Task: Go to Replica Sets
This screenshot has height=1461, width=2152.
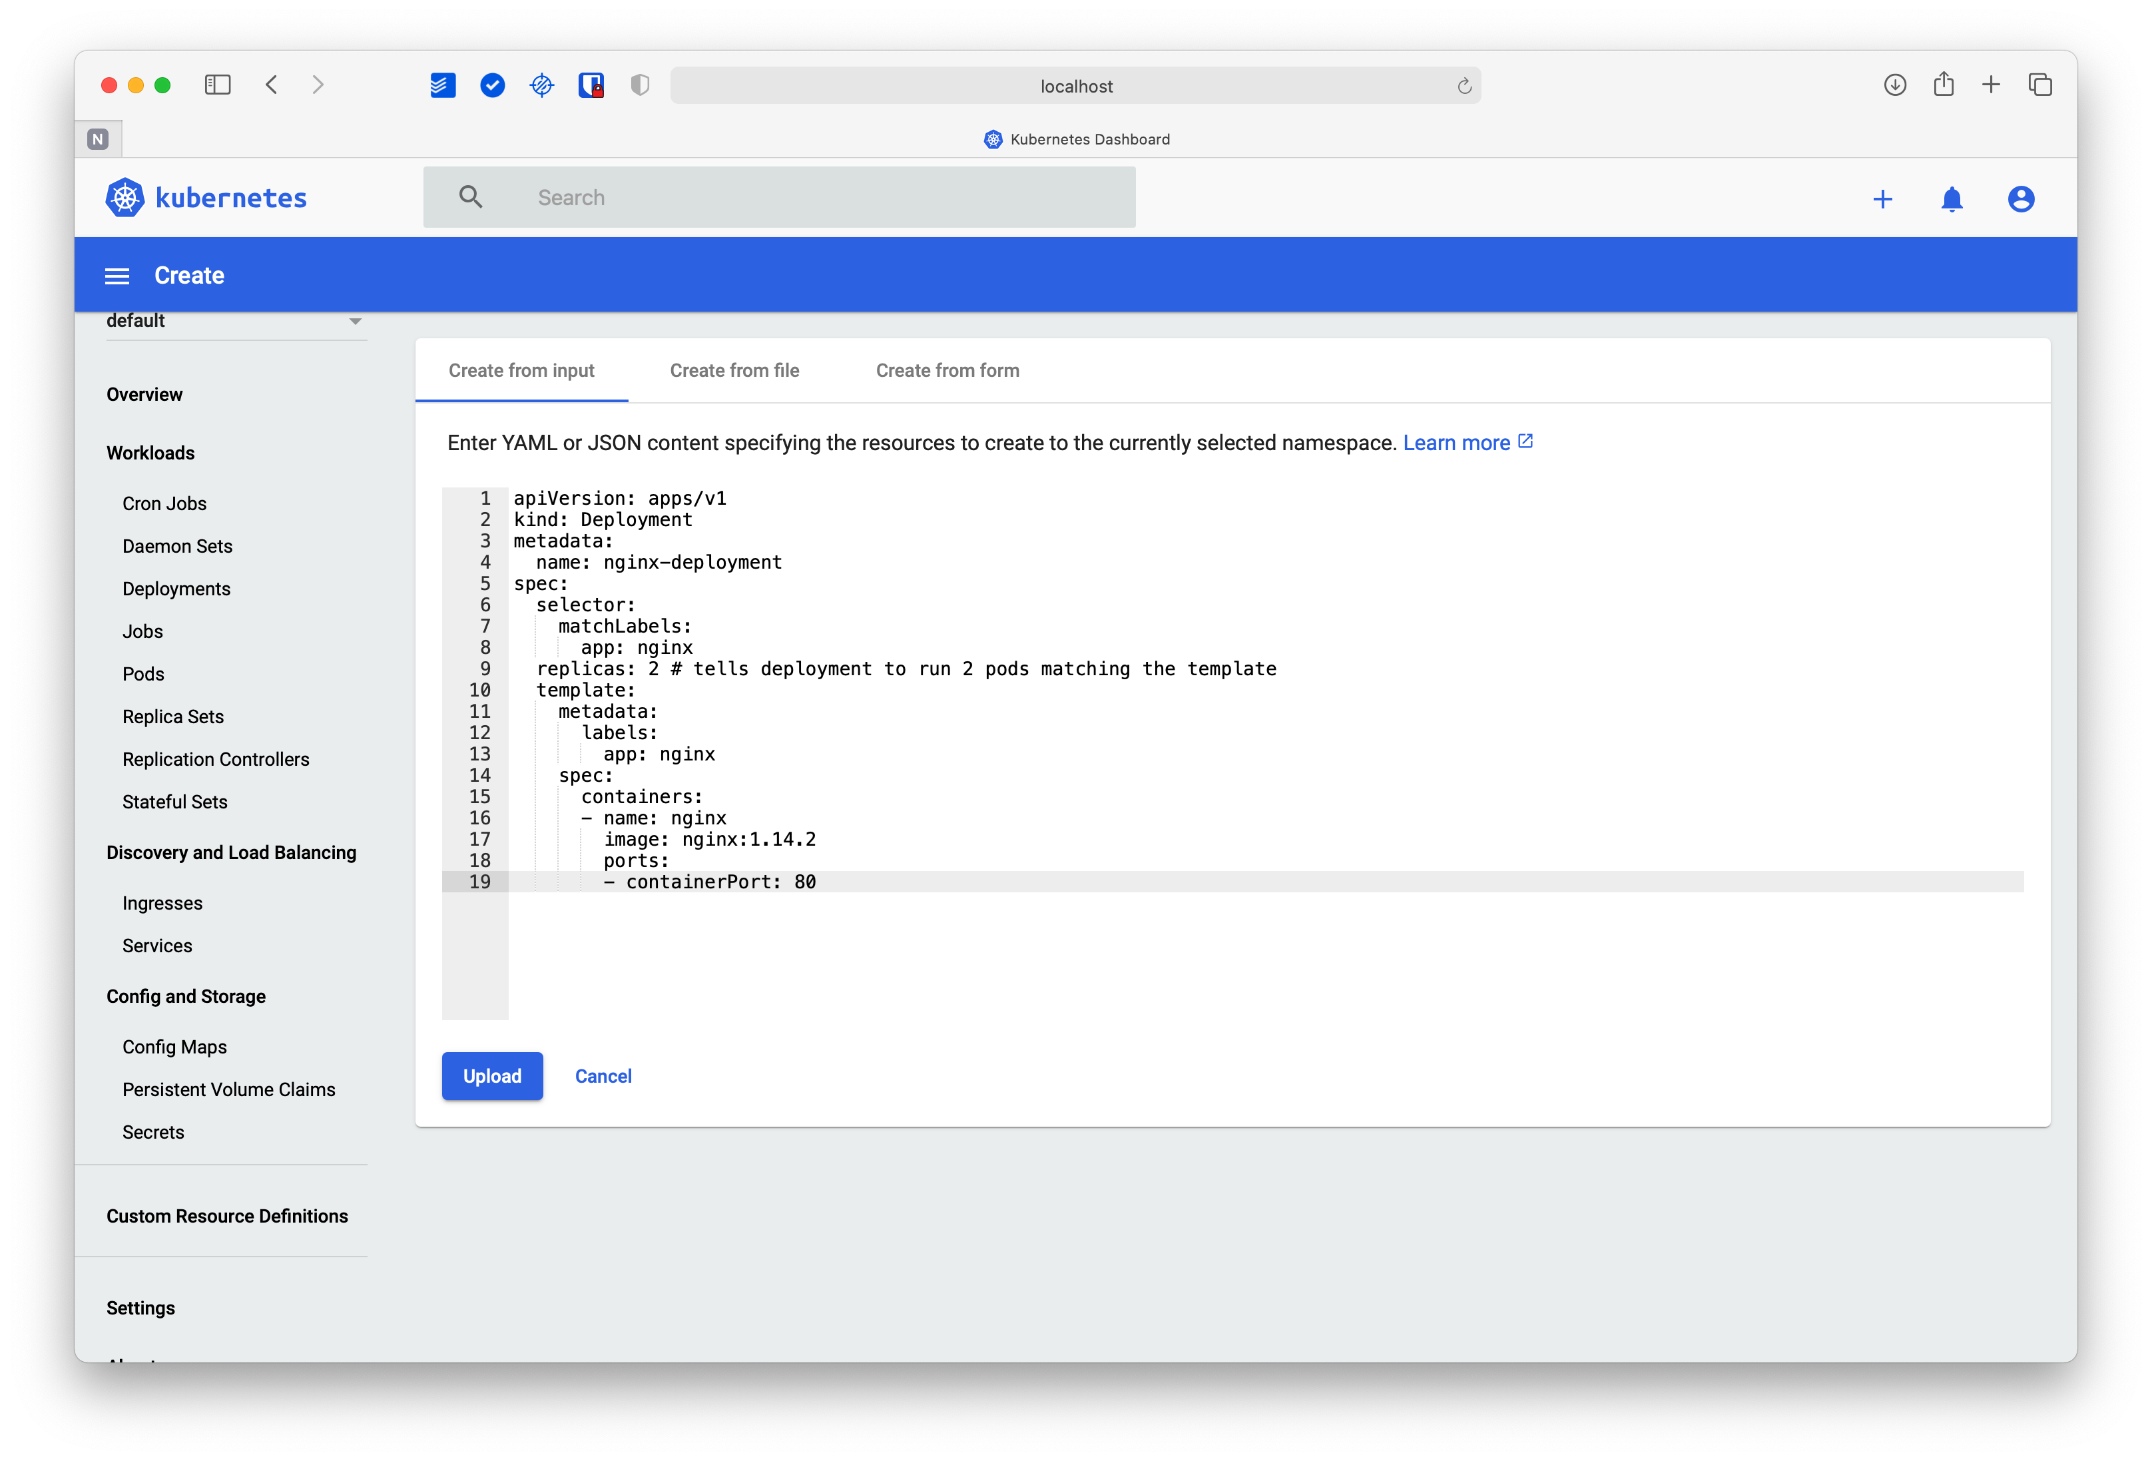Action: 172,717
